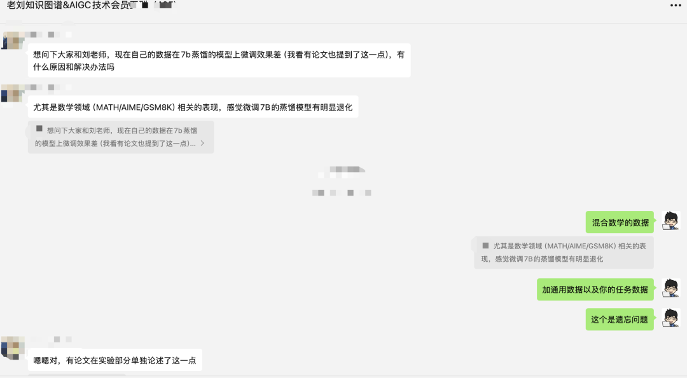The width and height of the screenshot is (687, 378).
Task: Open the quoted reply under 尤其是数学领域 message
Action: pos(121,137)
